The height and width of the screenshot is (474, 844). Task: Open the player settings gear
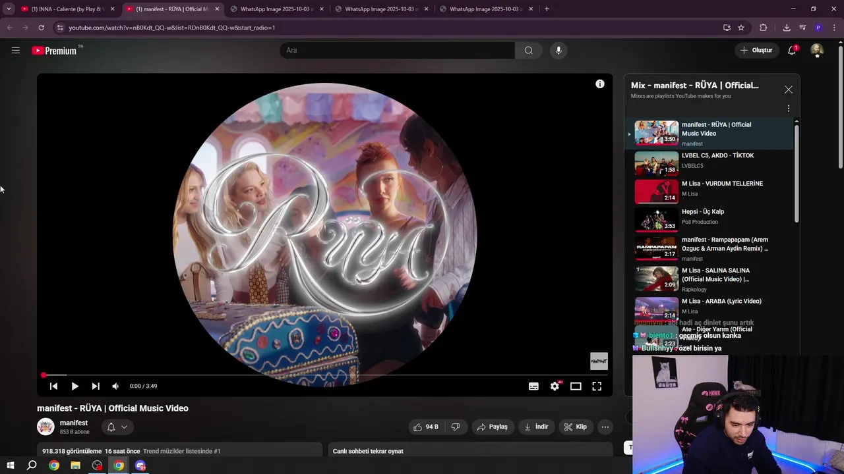click(555, 386)
